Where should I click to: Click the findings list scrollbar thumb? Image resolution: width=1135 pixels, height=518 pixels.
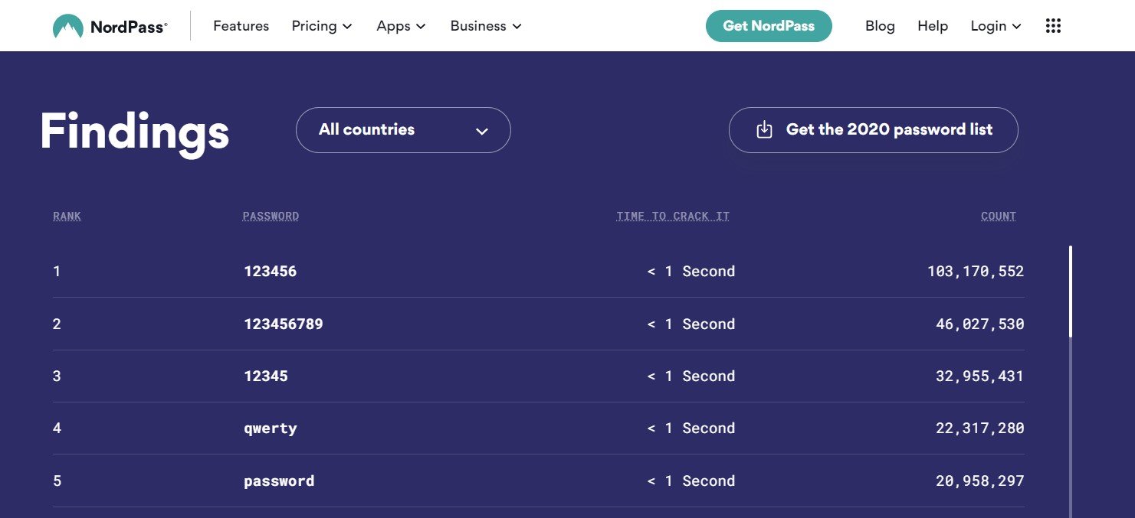pos(1070,291)
